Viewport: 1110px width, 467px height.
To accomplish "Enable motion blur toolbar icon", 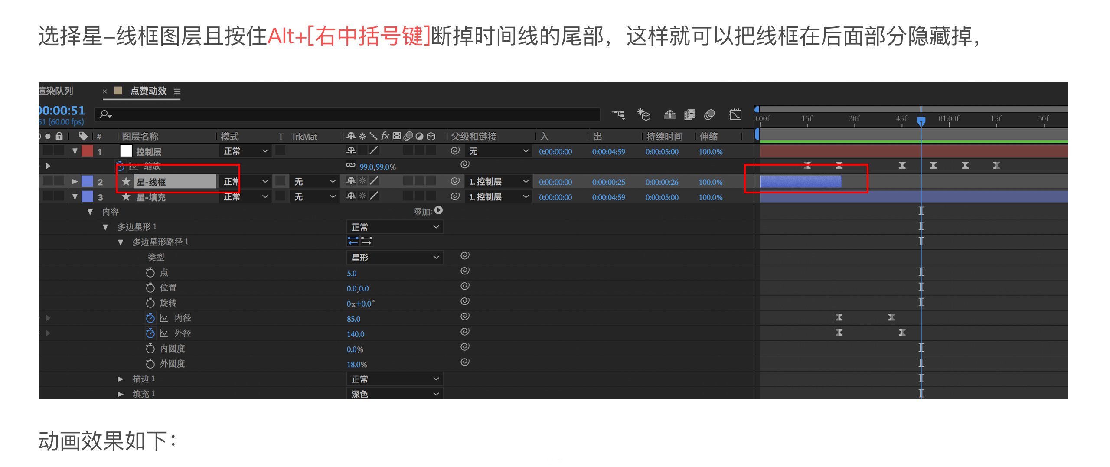I will click(709, 114).
